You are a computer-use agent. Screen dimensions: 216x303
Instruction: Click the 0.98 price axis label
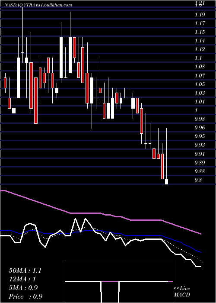pyautogui.click(x=200, y=119)
